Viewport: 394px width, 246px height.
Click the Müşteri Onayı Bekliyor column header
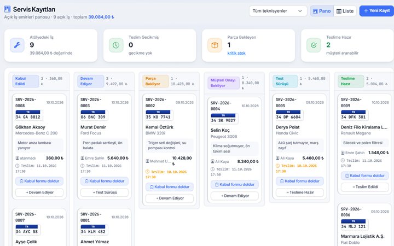click(x=223, y=83)
